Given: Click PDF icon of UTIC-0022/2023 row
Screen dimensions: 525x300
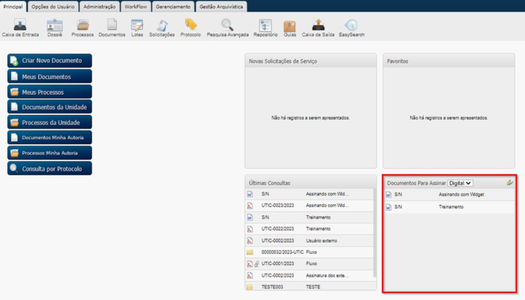Looking at the screenshot, I should 250,229.
